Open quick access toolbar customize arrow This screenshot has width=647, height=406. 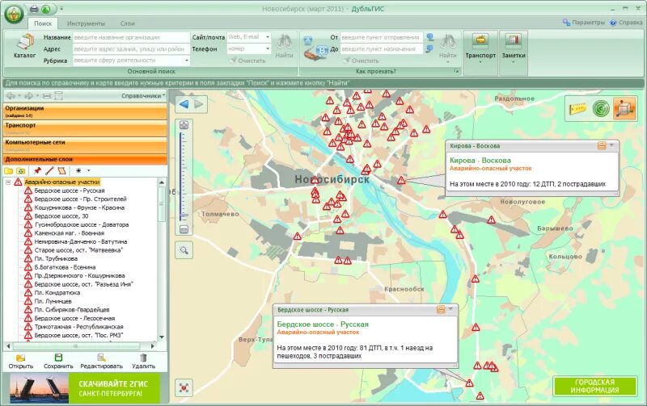pyautogui.click(x=61, y=9)
